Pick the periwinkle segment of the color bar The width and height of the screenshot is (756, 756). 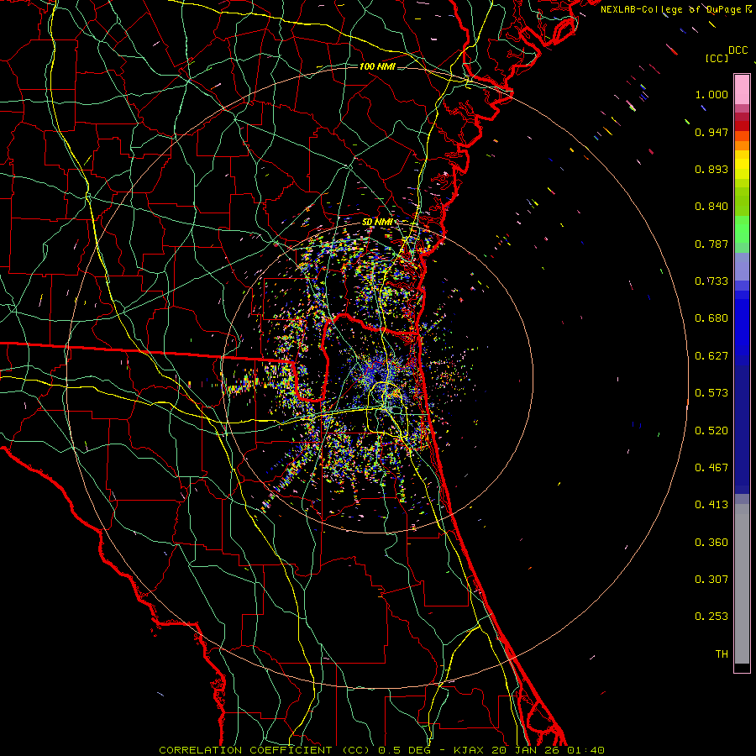point(742,266)
